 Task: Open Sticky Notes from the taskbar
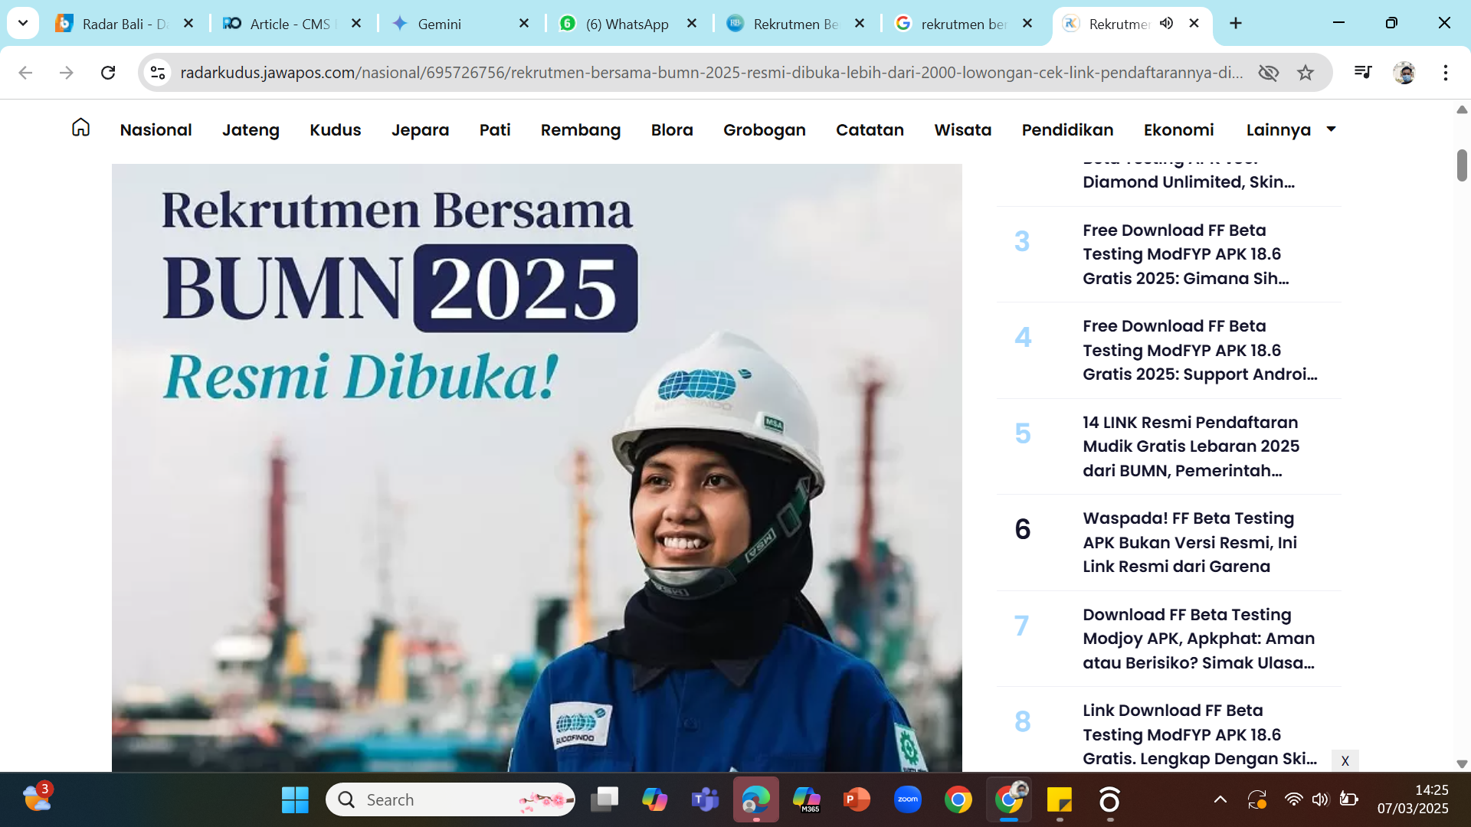tap(1060, 800)
